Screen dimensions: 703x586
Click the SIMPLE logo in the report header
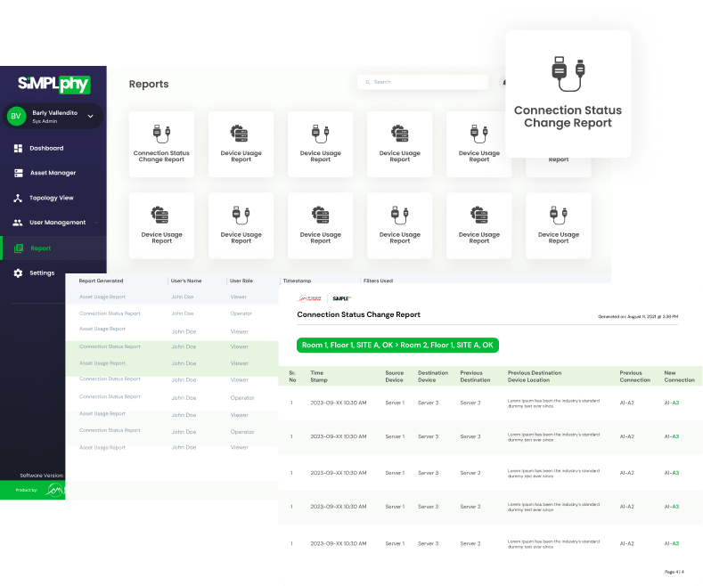[x=341, y=298]
